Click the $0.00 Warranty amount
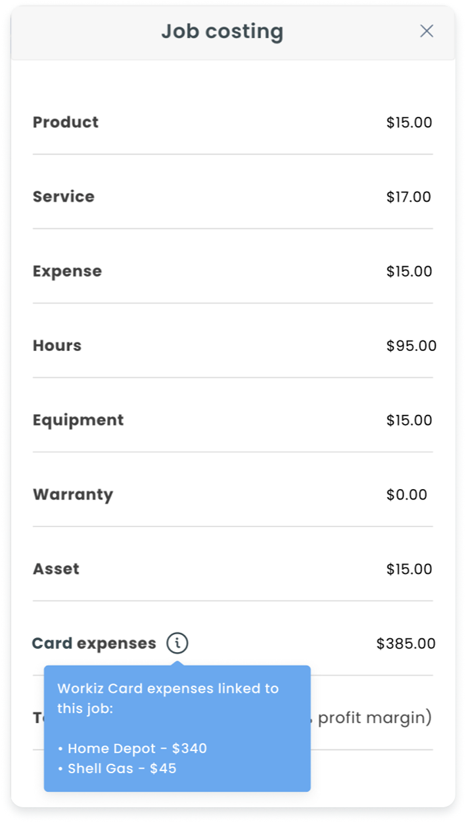 407,494
